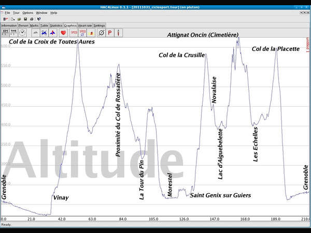Viewport: 311px width, 233px height.
Task: Click the clock time-of-day icon
Action: (23, 32)
